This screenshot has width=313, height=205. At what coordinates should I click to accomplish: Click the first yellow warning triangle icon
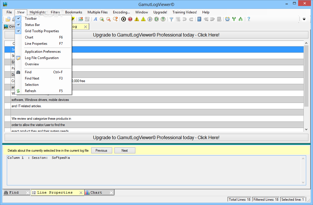click(x=137, y=19)
